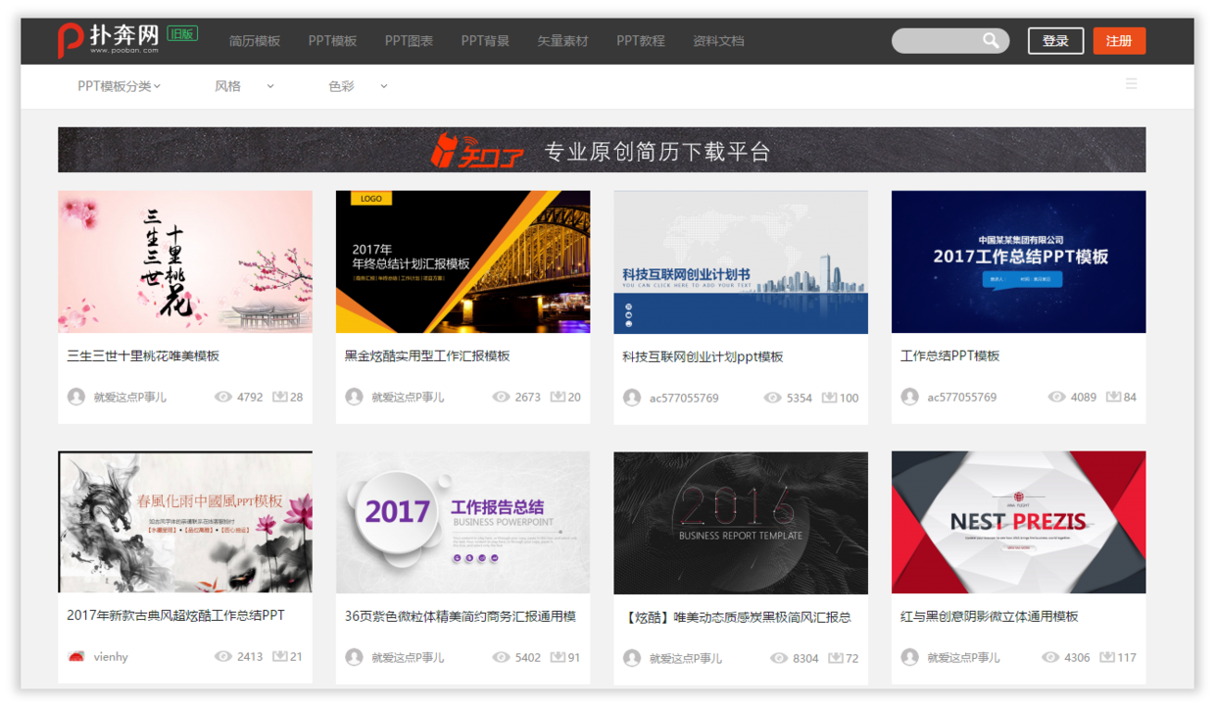
Task: Select the 矢量素材 menu item
Action: click(x=562, y=40)
